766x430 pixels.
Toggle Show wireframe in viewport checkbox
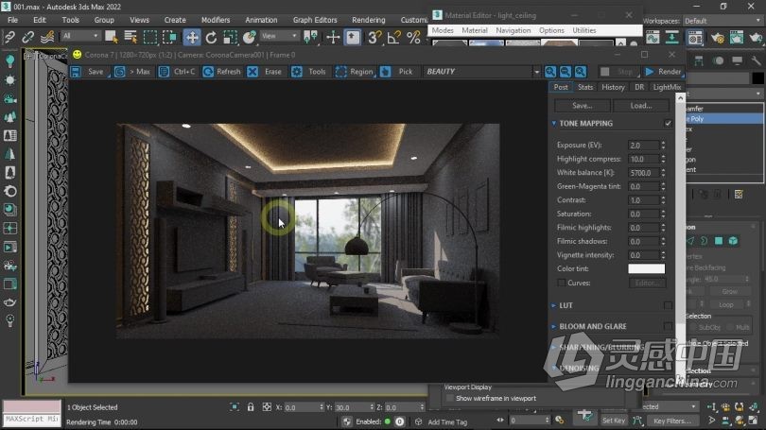(450, 398)
